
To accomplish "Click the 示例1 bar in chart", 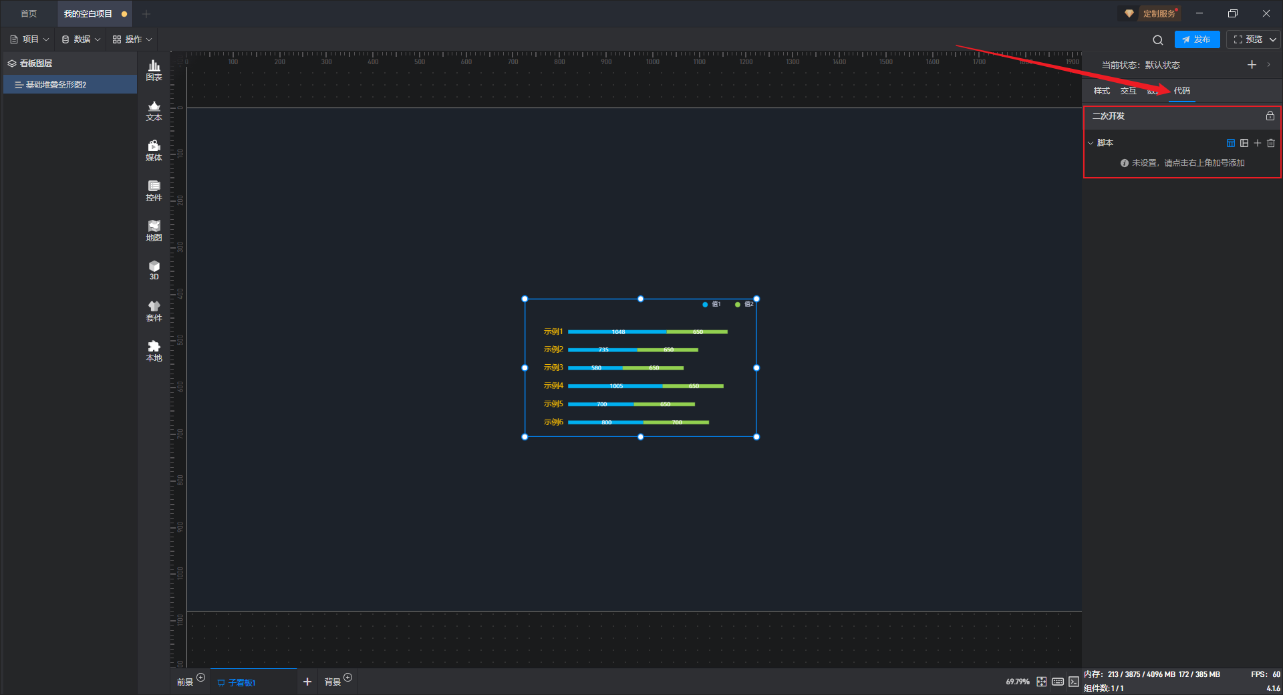I will [648, 331].
